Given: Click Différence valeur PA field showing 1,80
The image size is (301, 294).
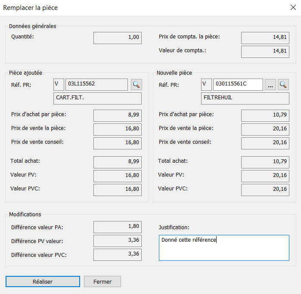Looking at the screenshot, I should (x=118, y=227).
